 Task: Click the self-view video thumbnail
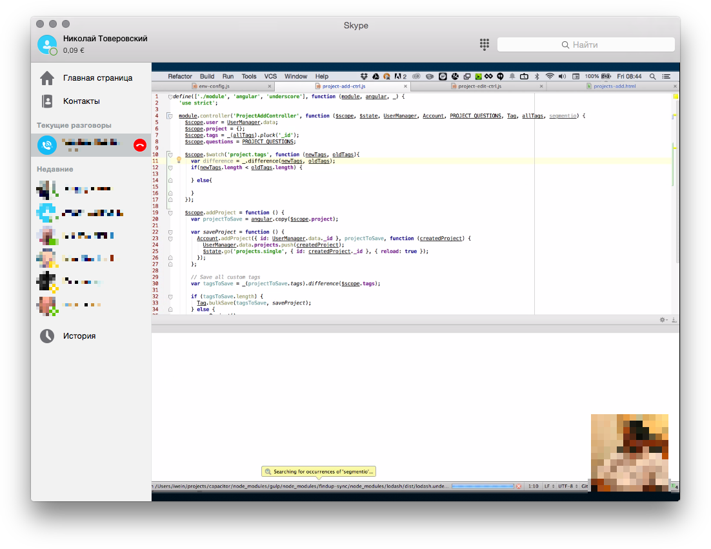tap(629, 452)
